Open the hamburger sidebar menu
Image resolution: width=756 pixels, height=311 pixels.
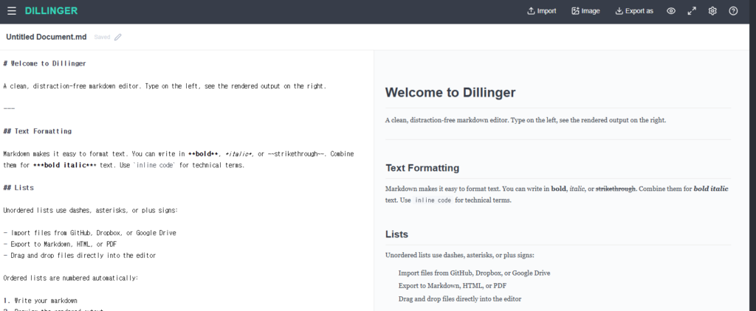coord(12,11)
